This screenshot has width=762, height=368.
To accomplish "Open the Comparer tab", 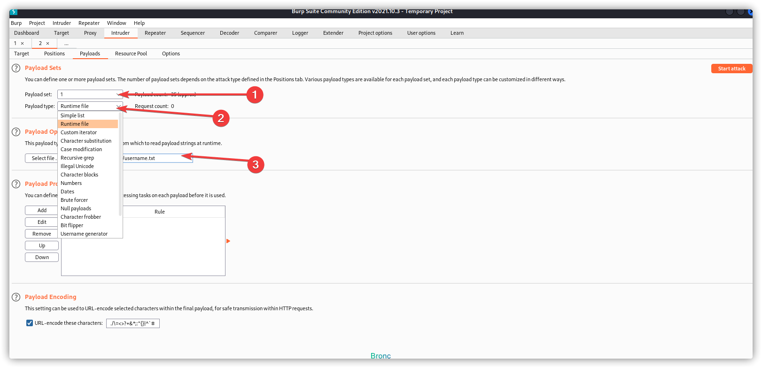I will [265, 33].
